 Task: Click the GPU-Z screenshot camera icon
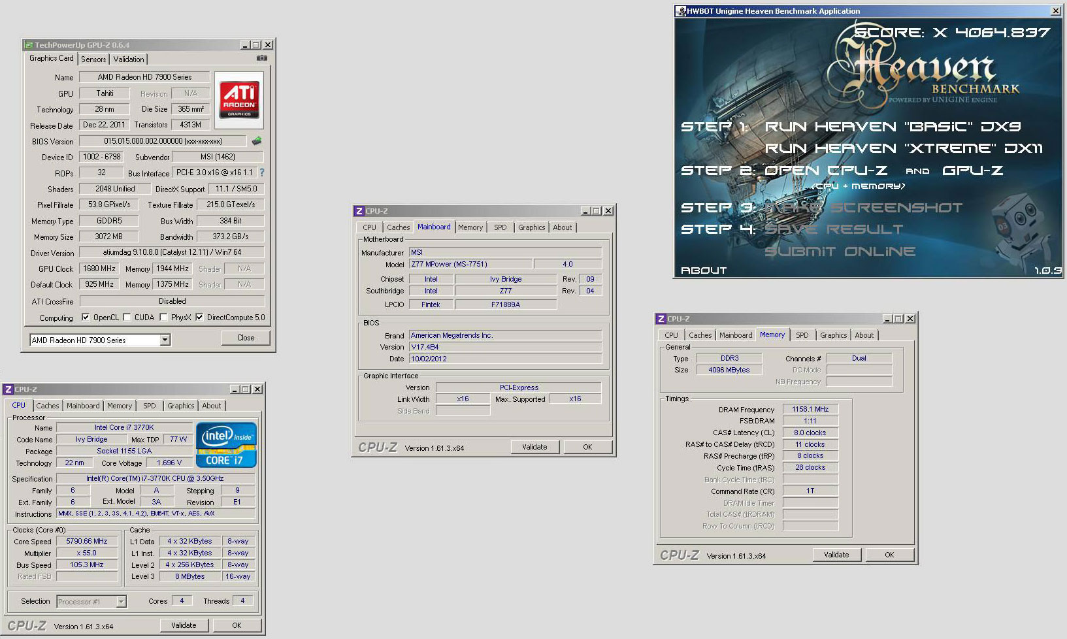[x=262, y=58]
